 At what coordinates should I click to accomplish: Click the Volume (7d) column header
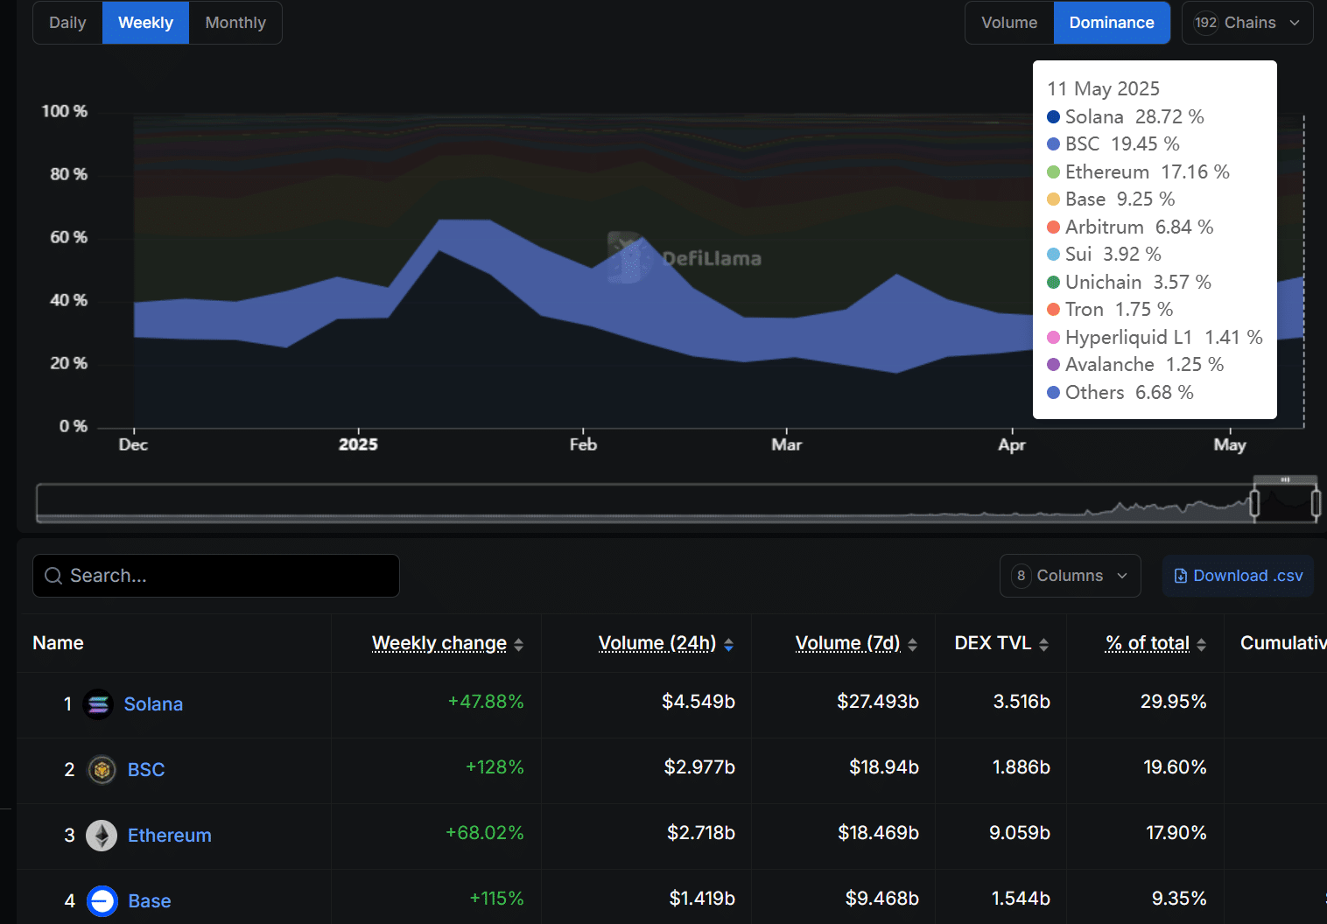(848, 643)
